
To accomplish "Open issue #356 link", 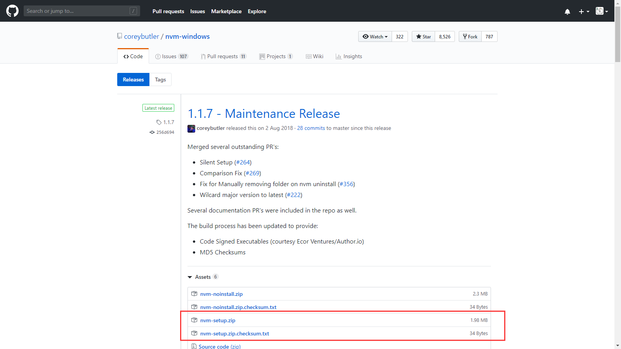I will (x=346, y=184).
